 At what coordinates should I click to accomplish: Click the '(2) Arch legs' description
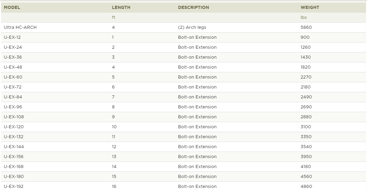tap(192, 27)
